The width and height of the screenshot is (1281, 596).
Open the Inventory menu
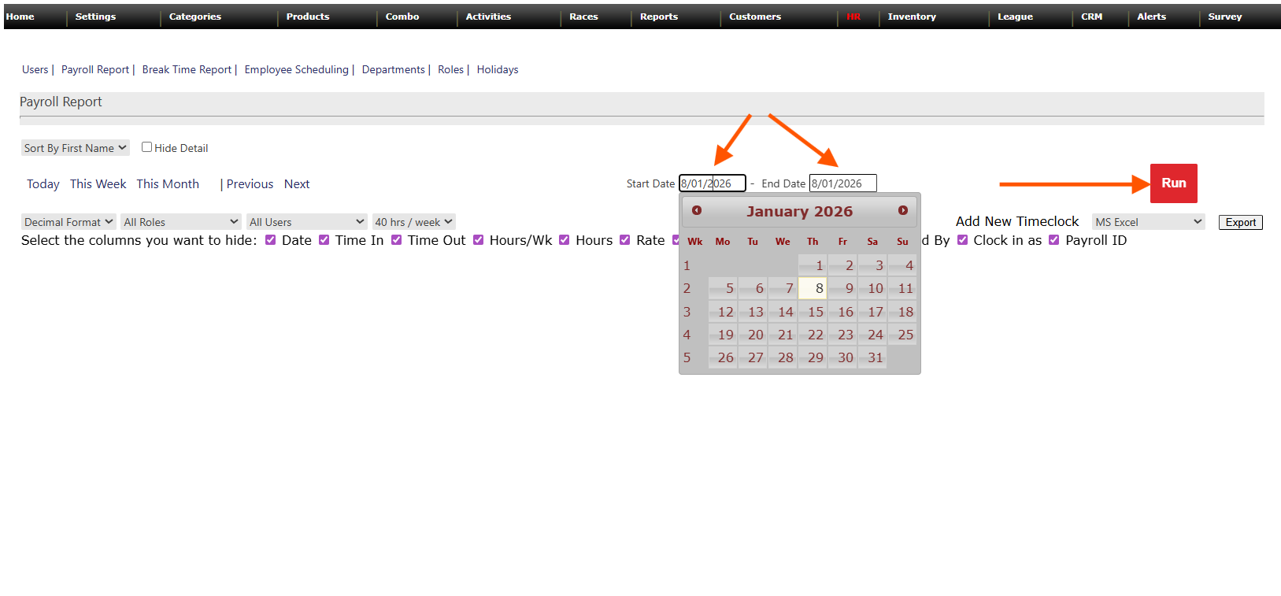click(x=911, y=17)
